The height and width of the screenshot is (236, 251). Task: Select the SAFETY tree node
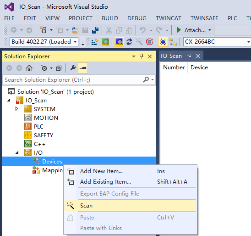[44, 135]
